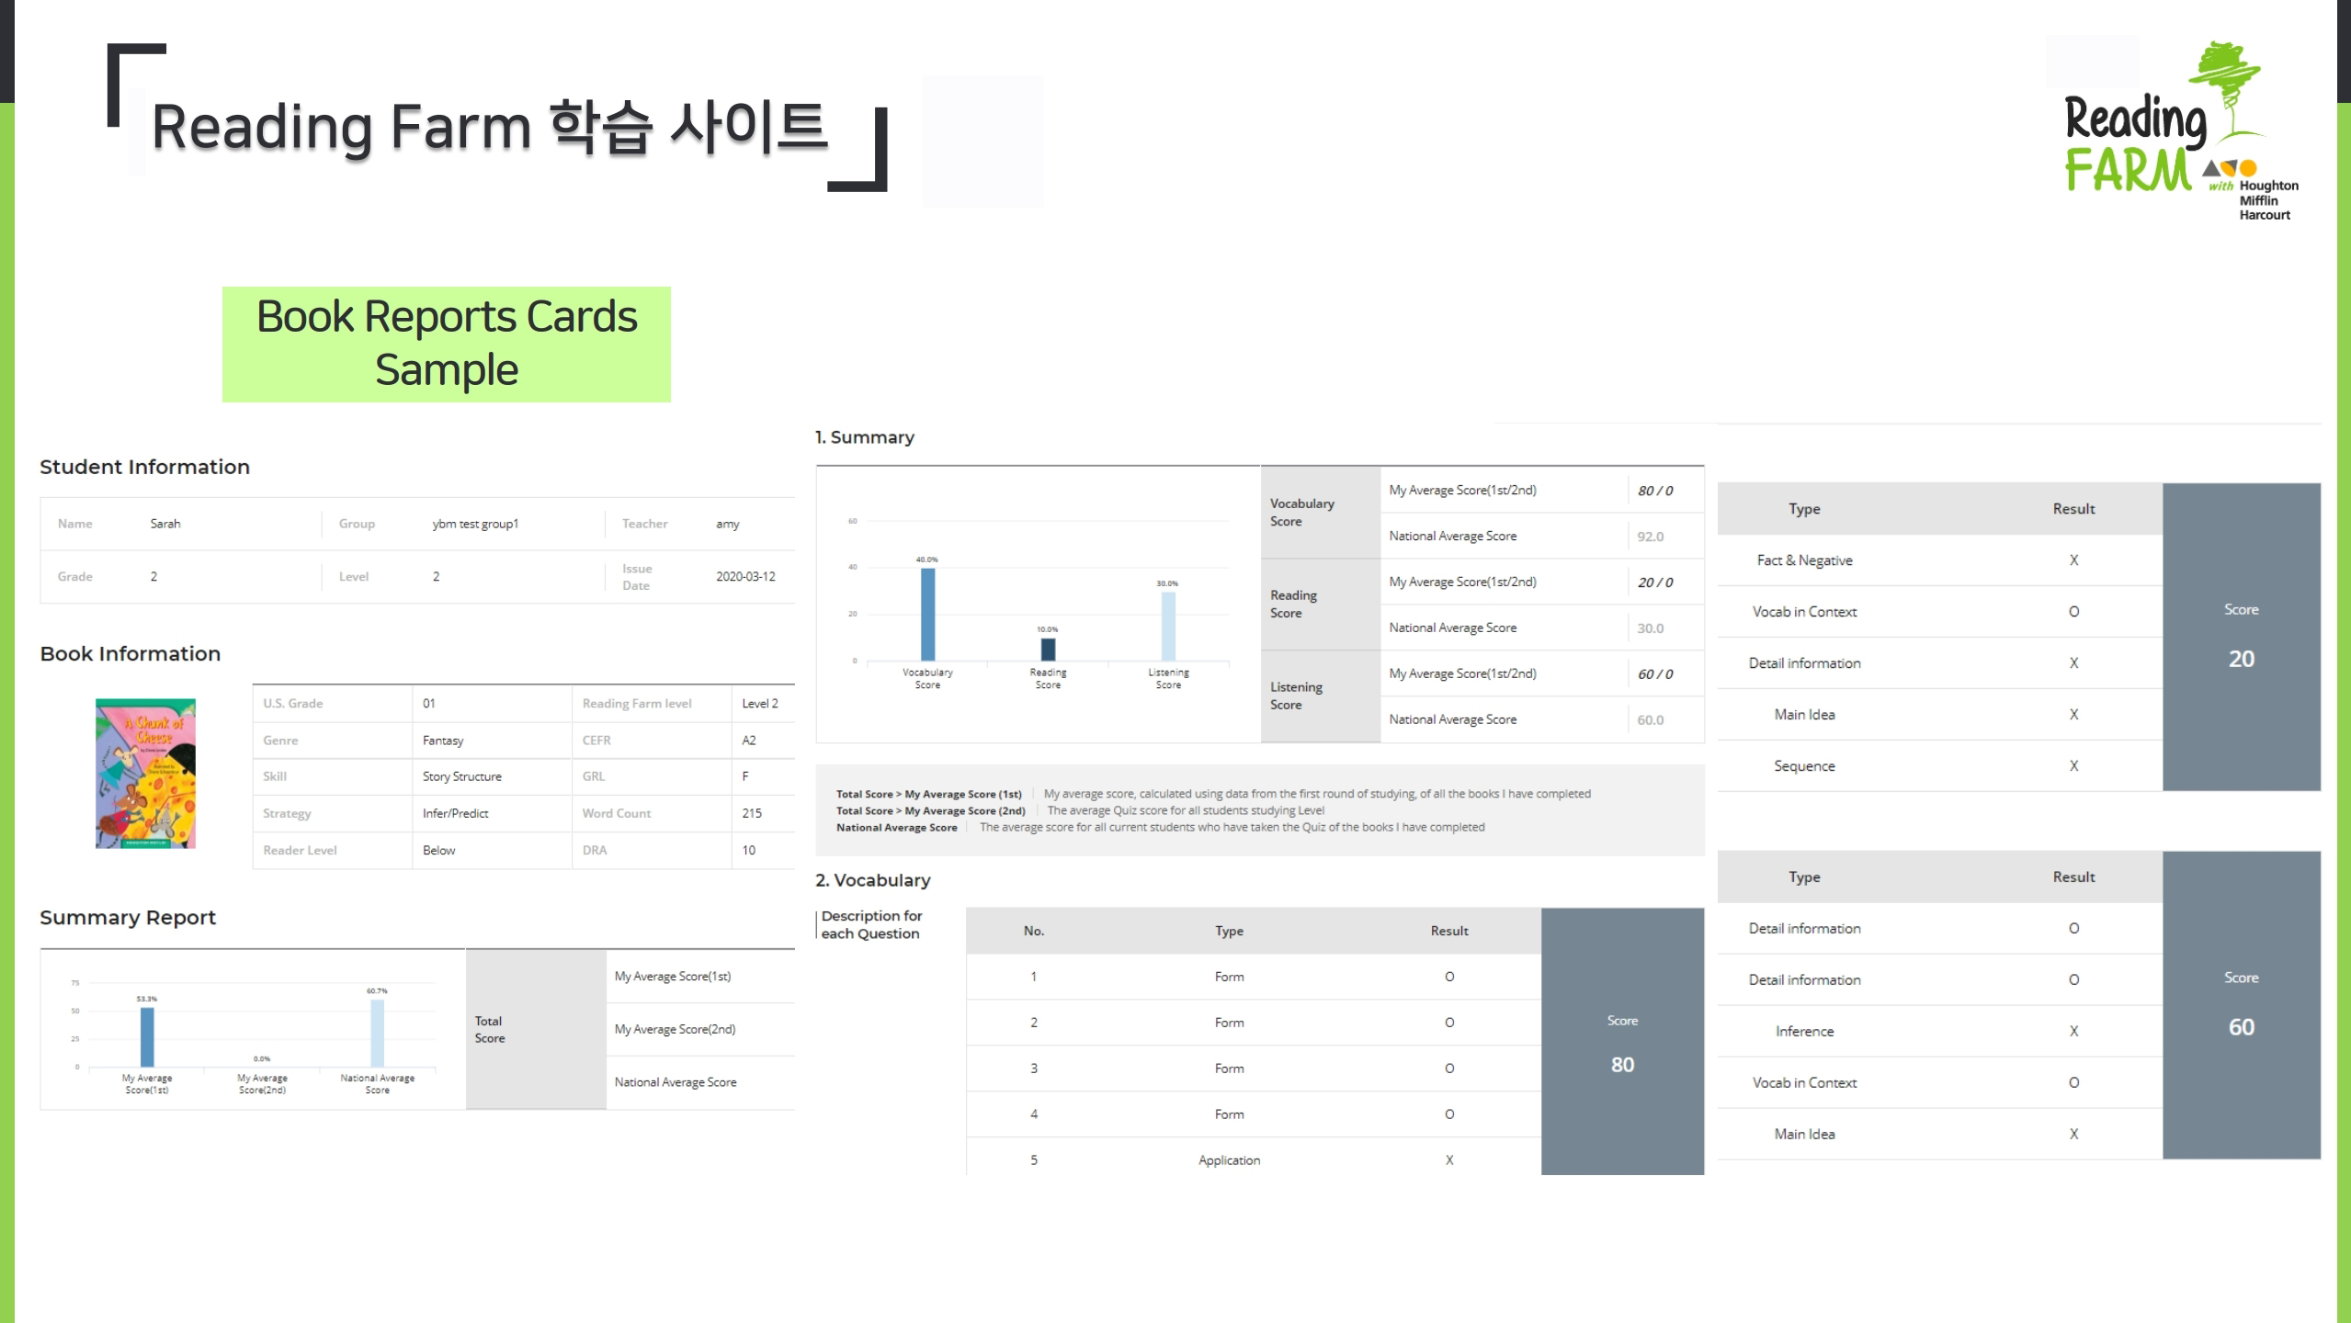2351x1323 pixels.
Task: Click the Houghton Mifflin Harcourt logo text
Action: (2266, 200)
